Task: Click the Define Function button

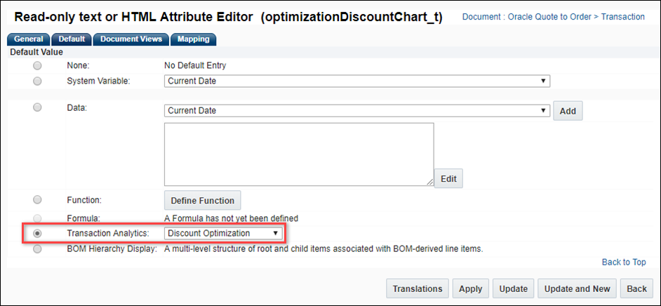Action: [x=203, y=201]
